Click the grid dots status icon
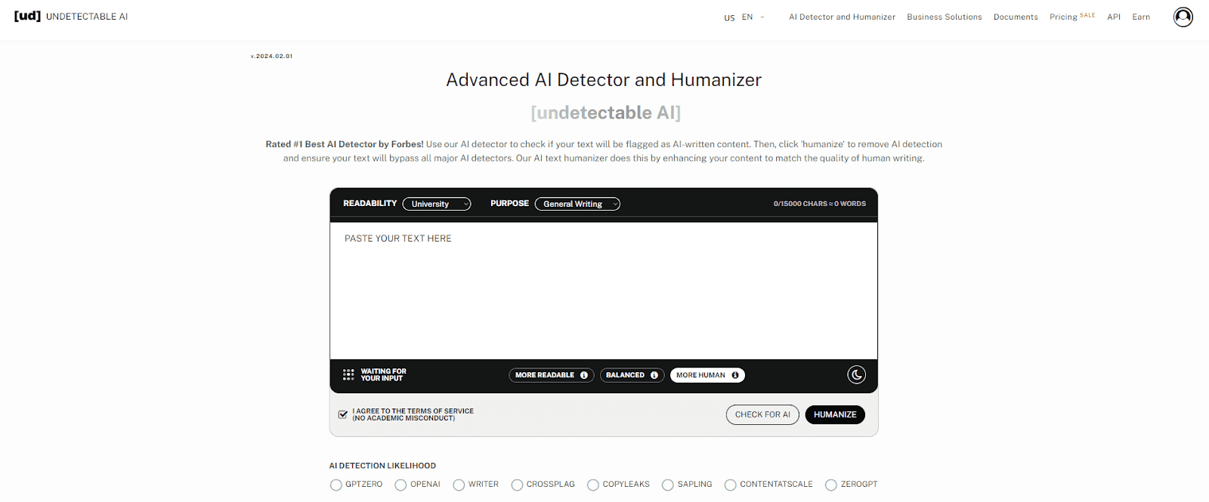 348,375
